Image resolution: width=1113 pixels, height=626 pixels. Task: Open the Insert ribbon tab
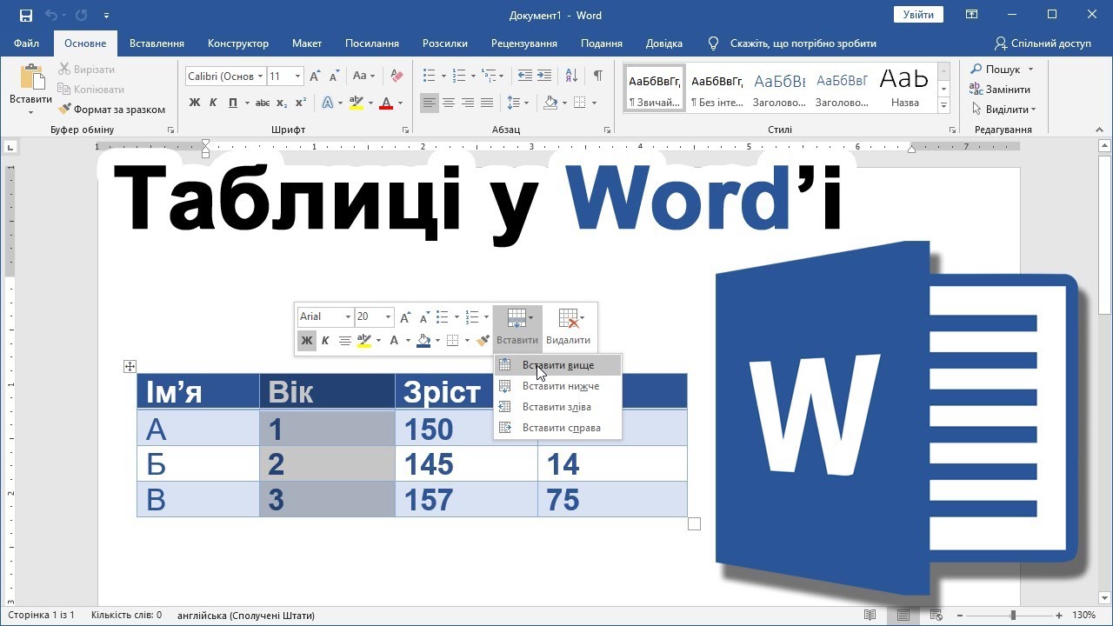(157, 43)
